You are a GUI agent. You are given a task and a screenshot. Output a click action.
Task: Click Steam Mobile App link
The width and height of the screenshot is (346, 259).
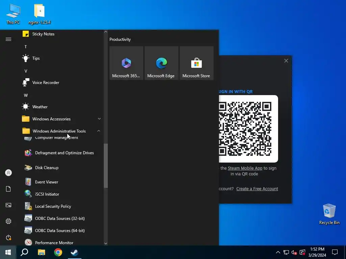(x=245, y=168)
